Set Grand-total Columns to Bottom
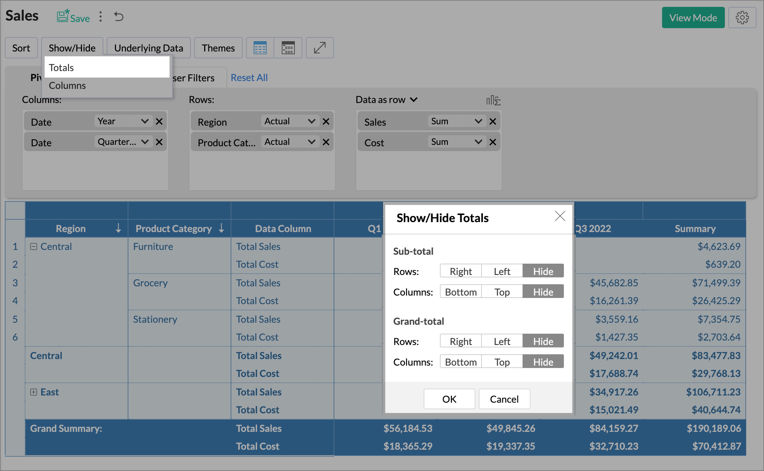Screen dimensions: 764x471 [x=461, y=362]
